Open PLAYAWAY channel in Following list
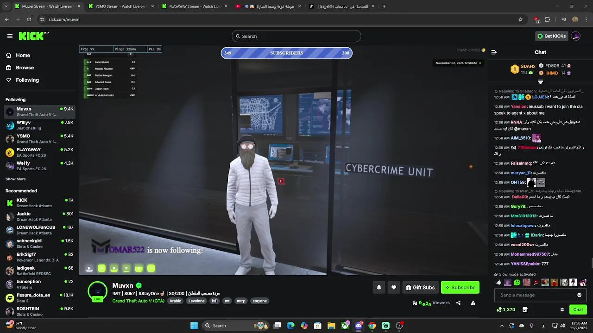The width and height of the screenshot is (593, 333). click(x=39, y=152)
